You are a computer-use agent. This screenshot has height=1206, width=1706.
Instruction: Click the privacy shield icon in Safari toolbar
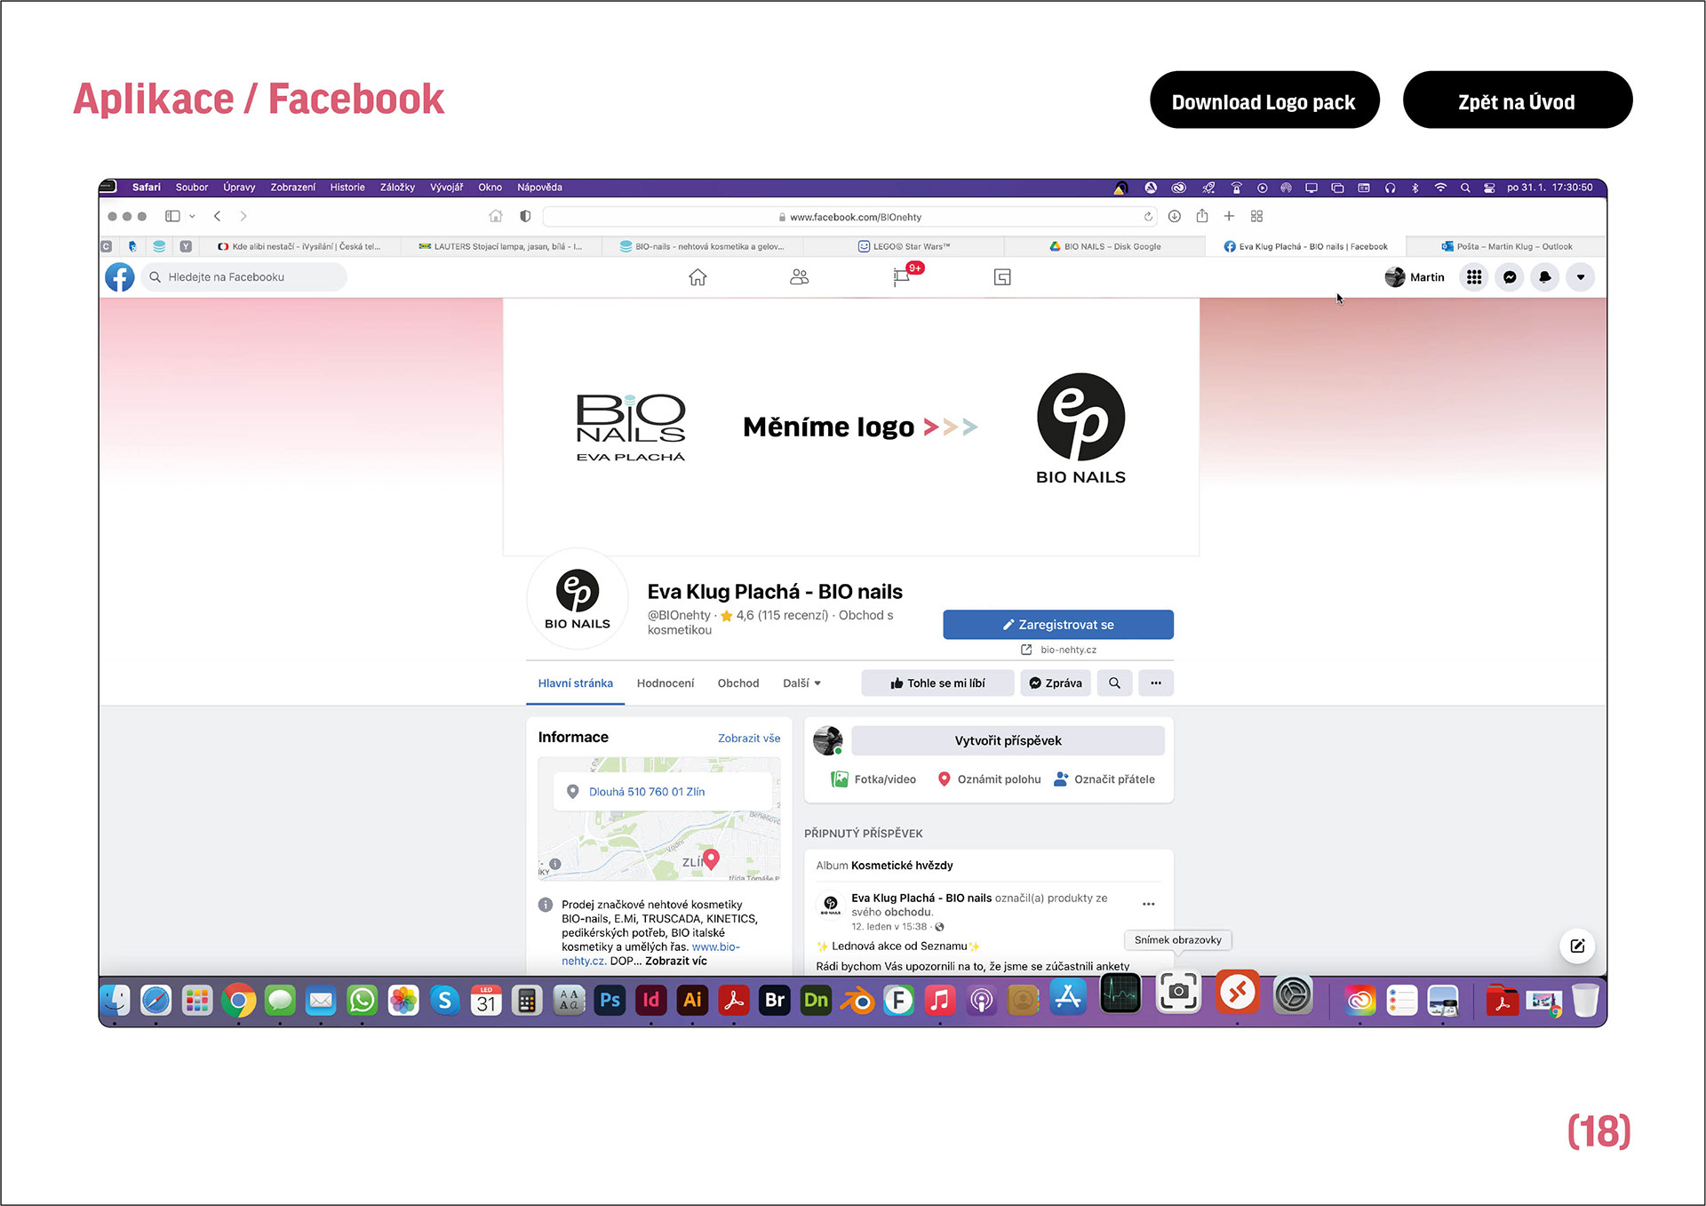525,216
